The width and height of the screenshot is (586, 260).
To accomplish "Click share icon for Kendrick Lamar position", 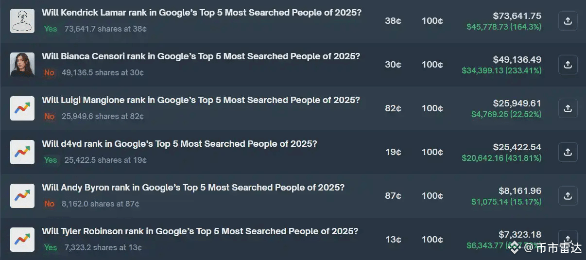I will tap(568, 21).
